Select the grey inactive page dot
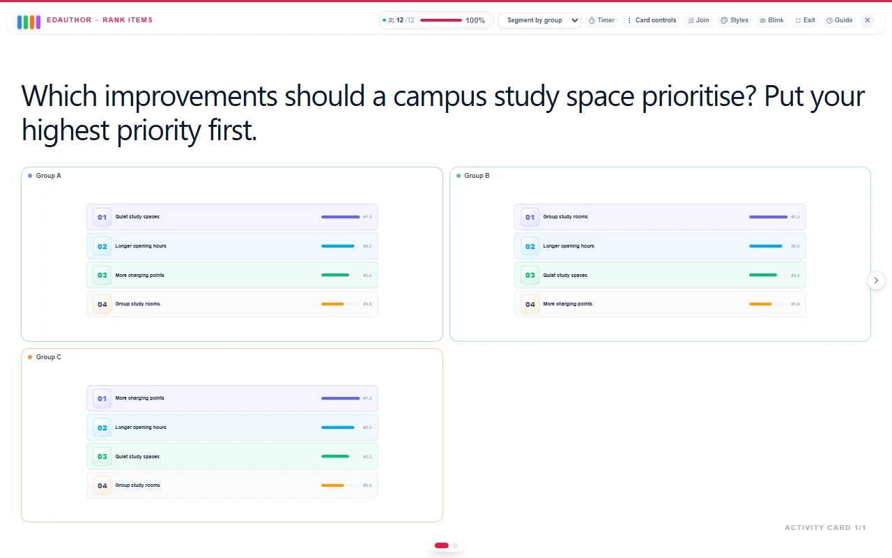Image resolution: width=892 pixels, height=558 pixels. coord(455,545)
